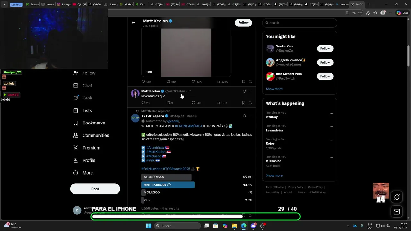
Task: Open the floating Grok button
Action: 397,197
